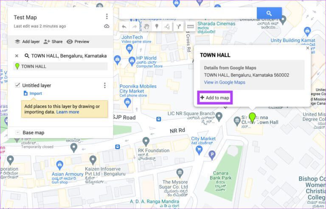The height and width of the screenshot is (209, 326).
Task: Click the Redo arrow in toolbar
Action: (134, 27)
